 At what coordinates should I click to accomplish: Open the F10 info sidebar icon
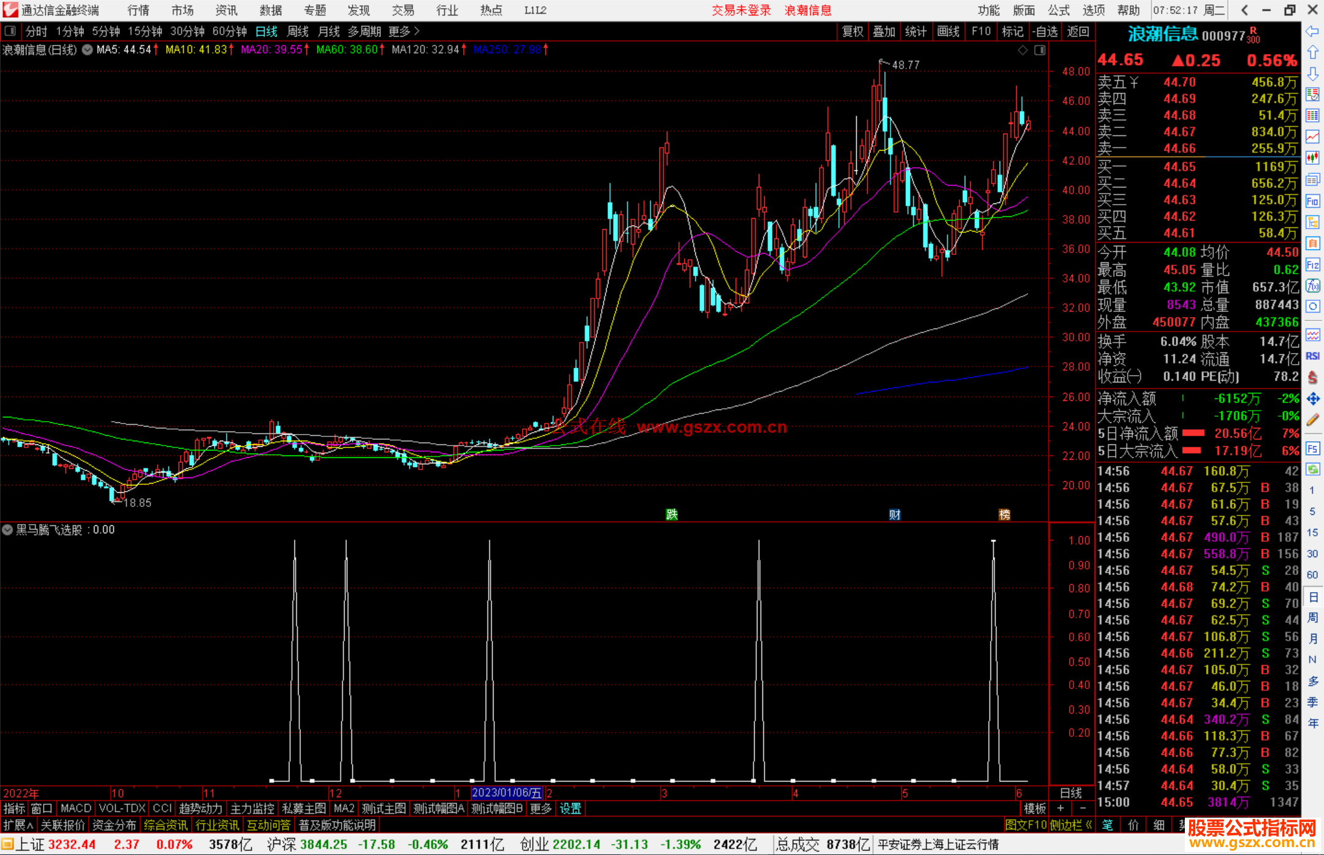1312,201
